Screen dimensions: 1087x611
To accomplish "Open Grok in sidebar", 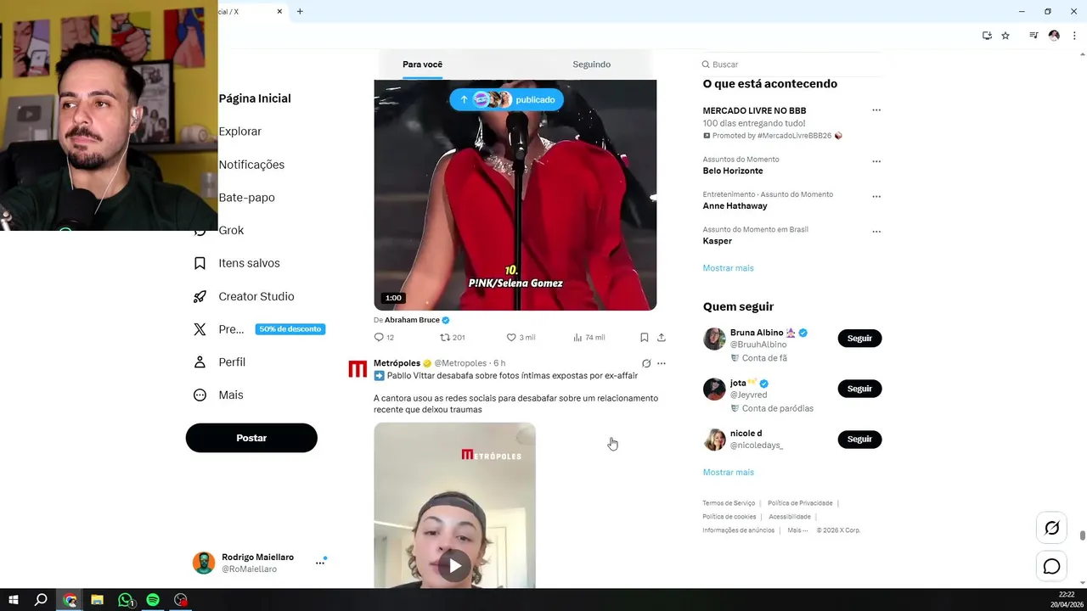I will [x=231, y=230].
